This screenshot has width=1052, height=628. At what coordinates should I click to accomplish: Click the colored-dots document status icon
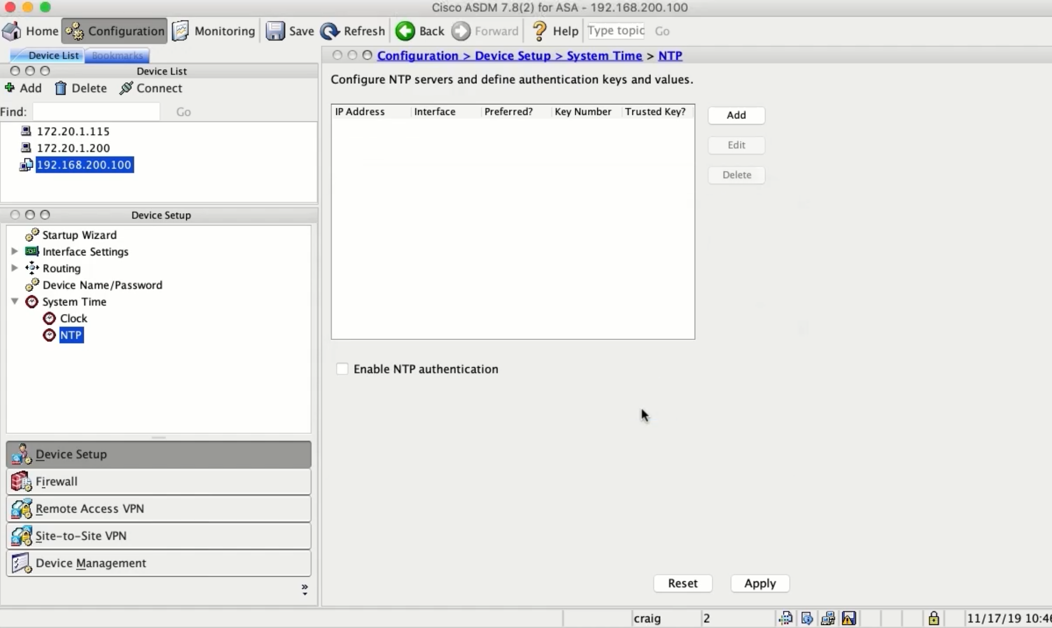coord(785,618)
